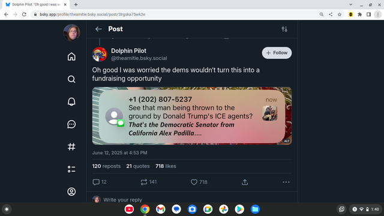Open the Feeds hashtag icon
This screenshot has width=384, height=216.
click(x=71, y=146)
